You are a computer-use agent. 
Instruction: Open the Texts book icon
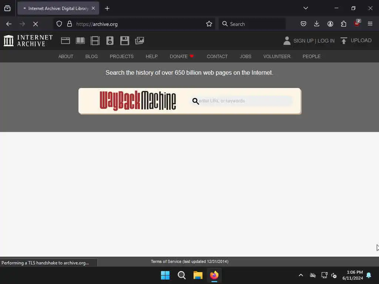pos(80,41)
